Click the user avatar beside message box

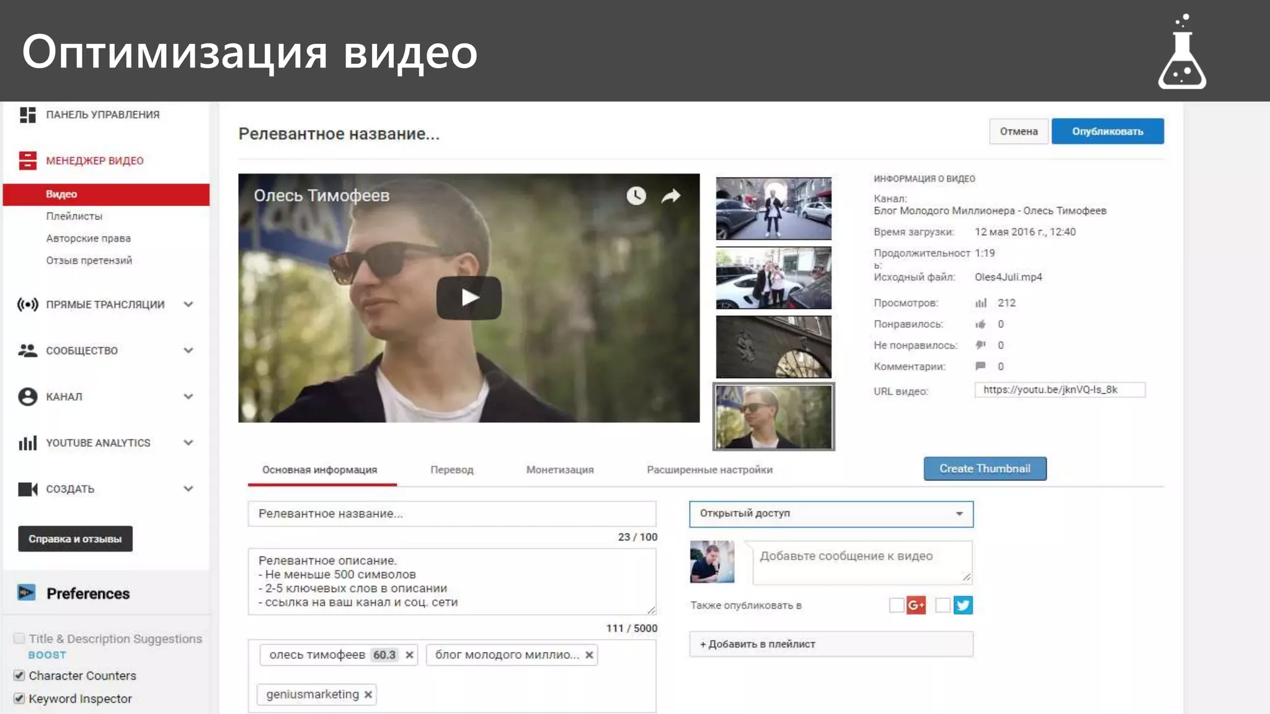tap(712, 562)
